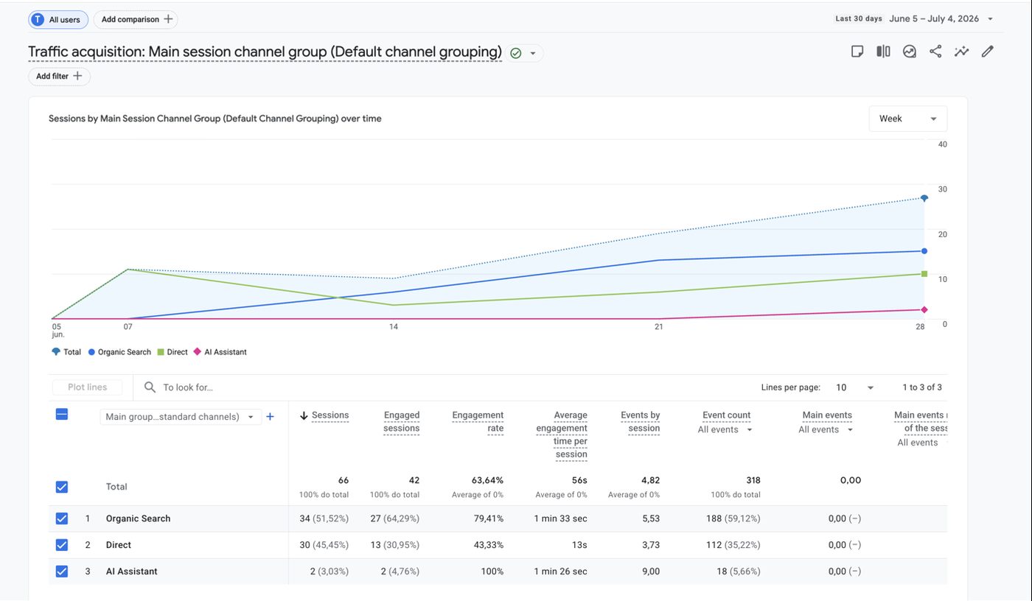
Task: Click the compare columns view icon
Action: click(x=883, y=52)
